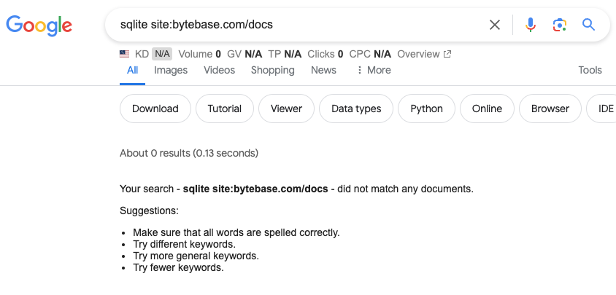
Task: Select the Download suggestion chip
Action: (x=155, y=109)
